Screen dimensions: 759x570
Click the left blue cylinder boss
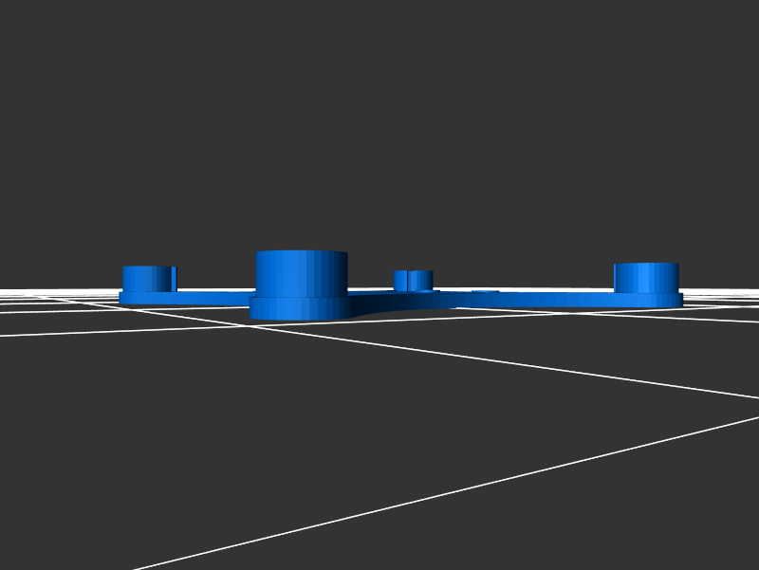pyautogui.click(x=148, y=279)
